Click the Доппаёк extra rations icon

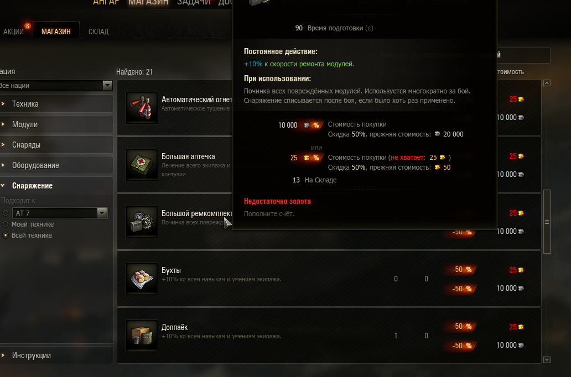click(142, 336)
